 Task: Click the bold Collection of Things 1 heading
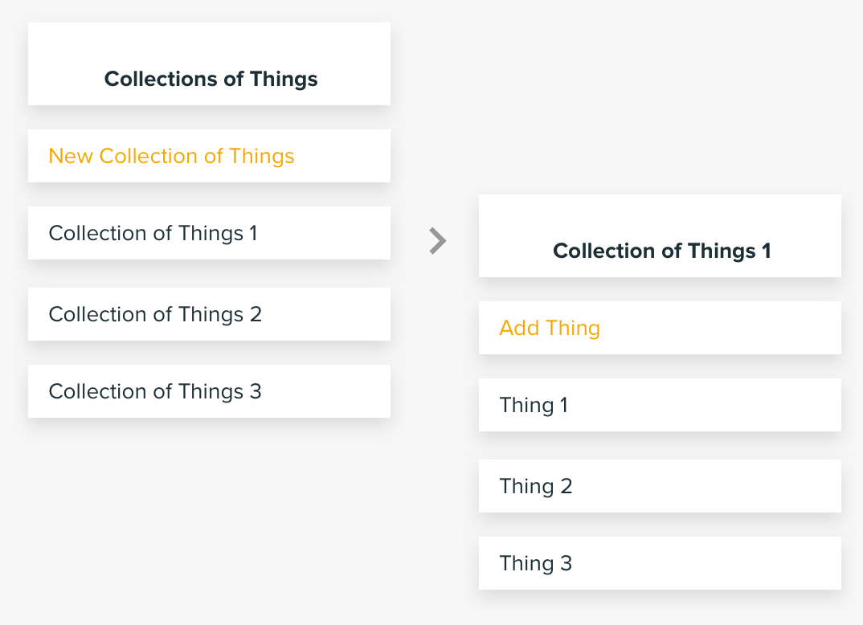661,251
